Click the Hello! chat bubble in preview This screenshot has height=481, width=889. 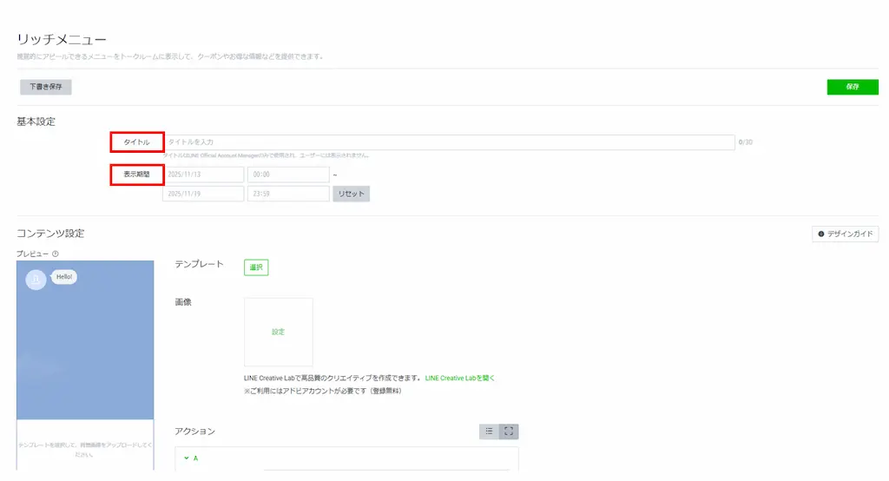click(x=65, y=277)
